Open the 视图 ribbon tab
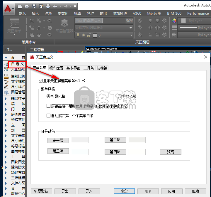Viewport: 211px width, 197px height. (78, 13)
